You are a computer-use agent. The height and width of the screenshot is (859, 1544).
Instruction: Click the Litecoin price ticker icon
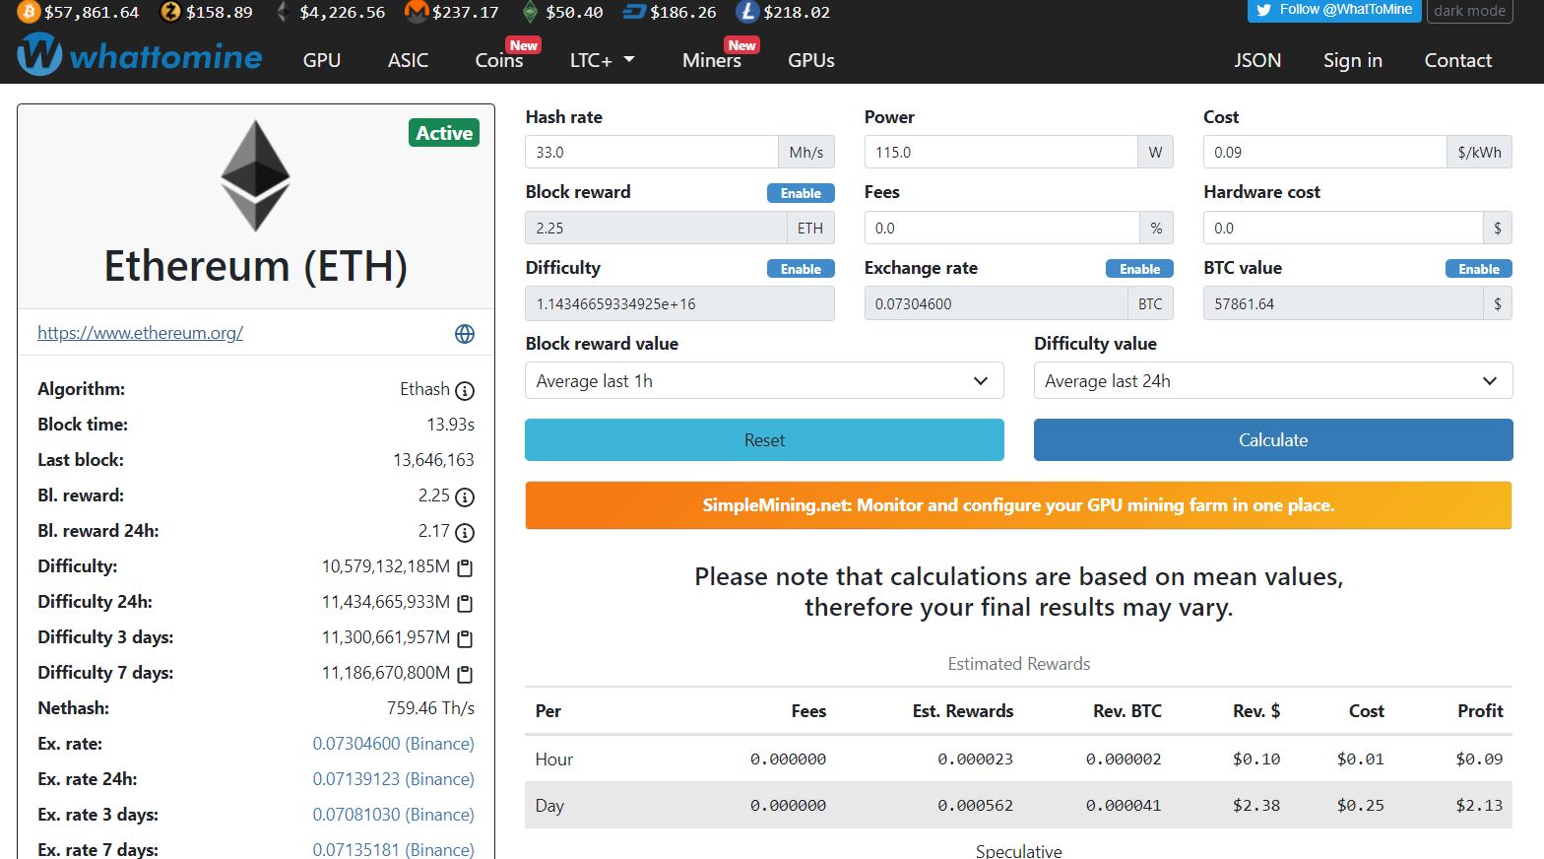point(748,12)
